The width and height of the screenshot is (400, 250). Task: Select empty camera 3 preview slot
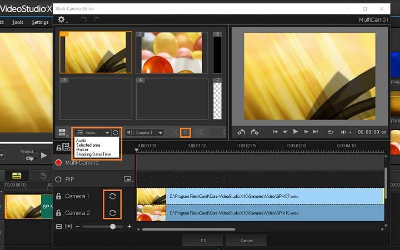[x=96, y=99]
